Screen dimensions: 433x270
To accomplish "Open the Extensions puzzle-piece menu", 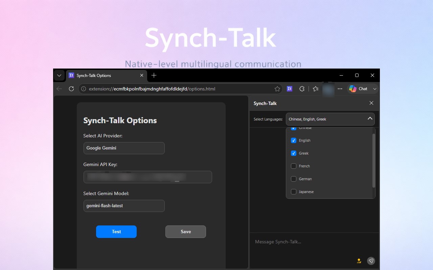I will pyautogui.click(x=302, y=89).
